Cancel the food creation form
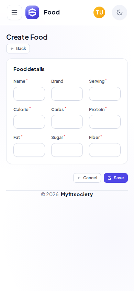 [x=87, y=178]
